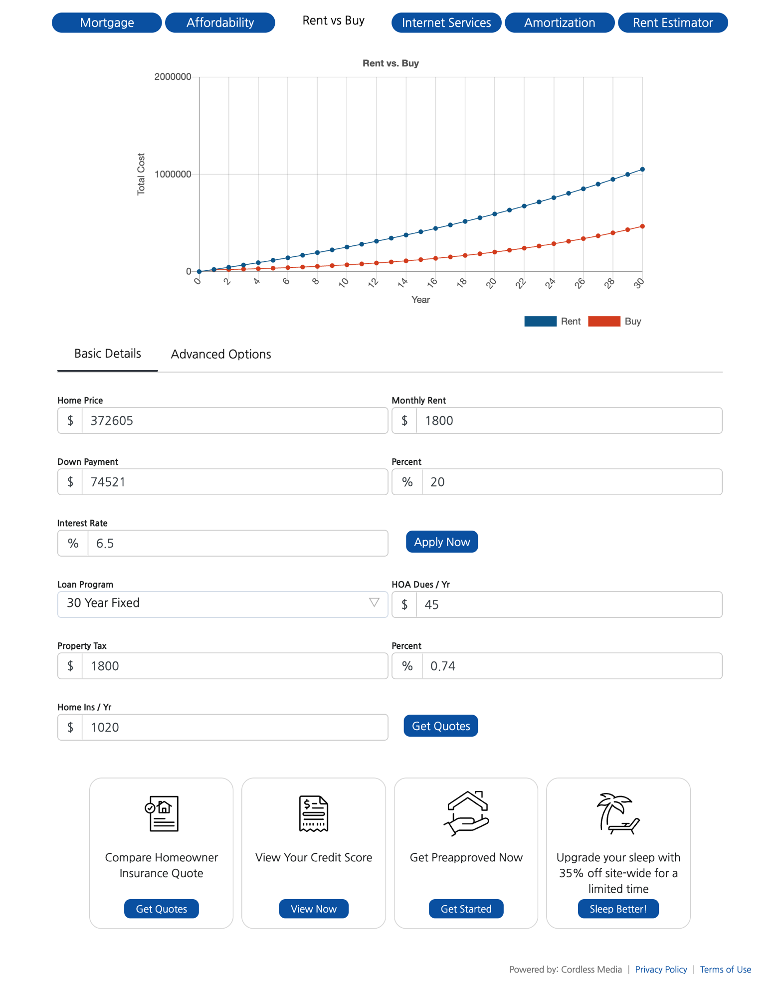Select the Basic Details tab
Screen dimensions: 781x985
coord(107,353)
